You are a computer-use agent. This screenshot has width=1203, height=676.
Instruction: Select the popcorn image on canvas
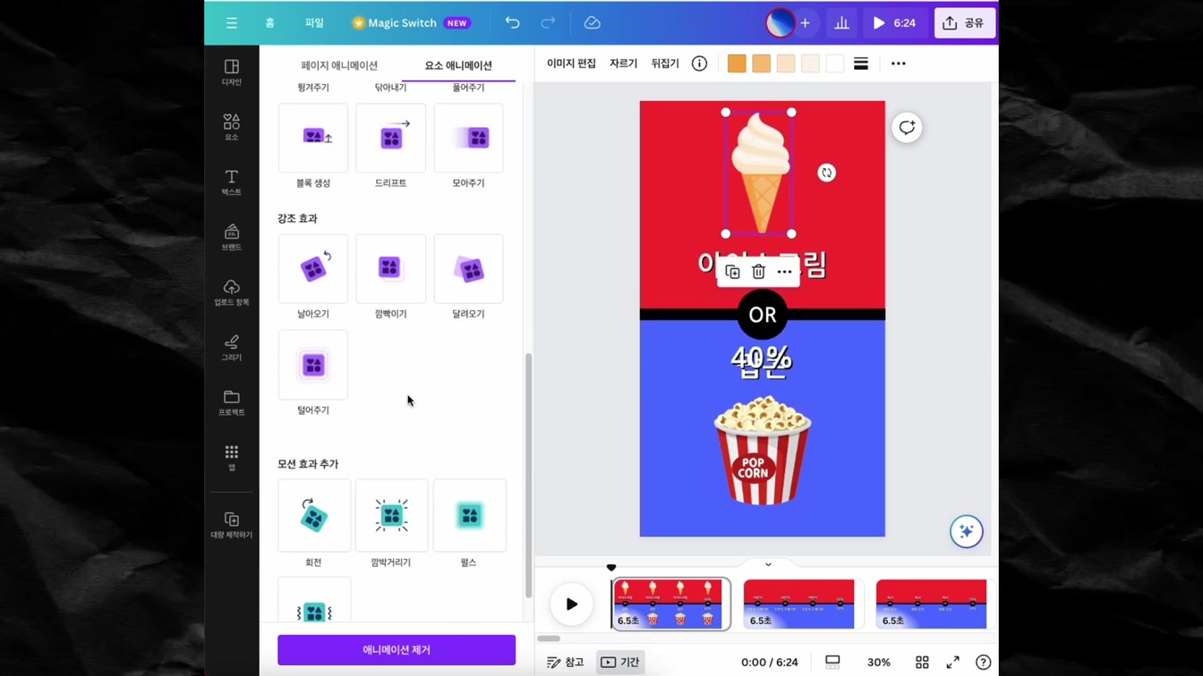click(763, 451)
